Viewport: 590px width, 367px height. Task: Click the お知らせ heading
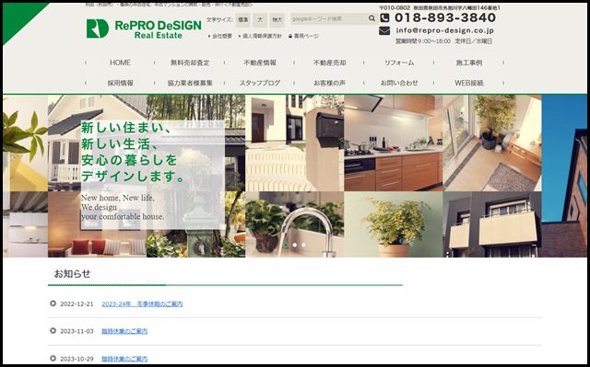72,273
